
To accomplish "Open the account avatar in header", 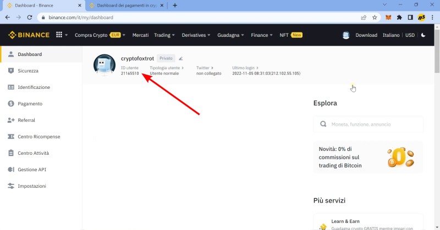I will tap(346, 35).
